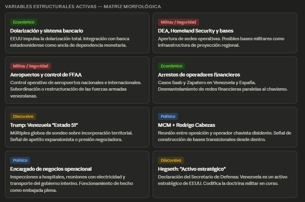Open the 'Trump: Venezuela "Estado 51"' title
Viewport: 305px width, 202px height.
(x=44, y=125)
